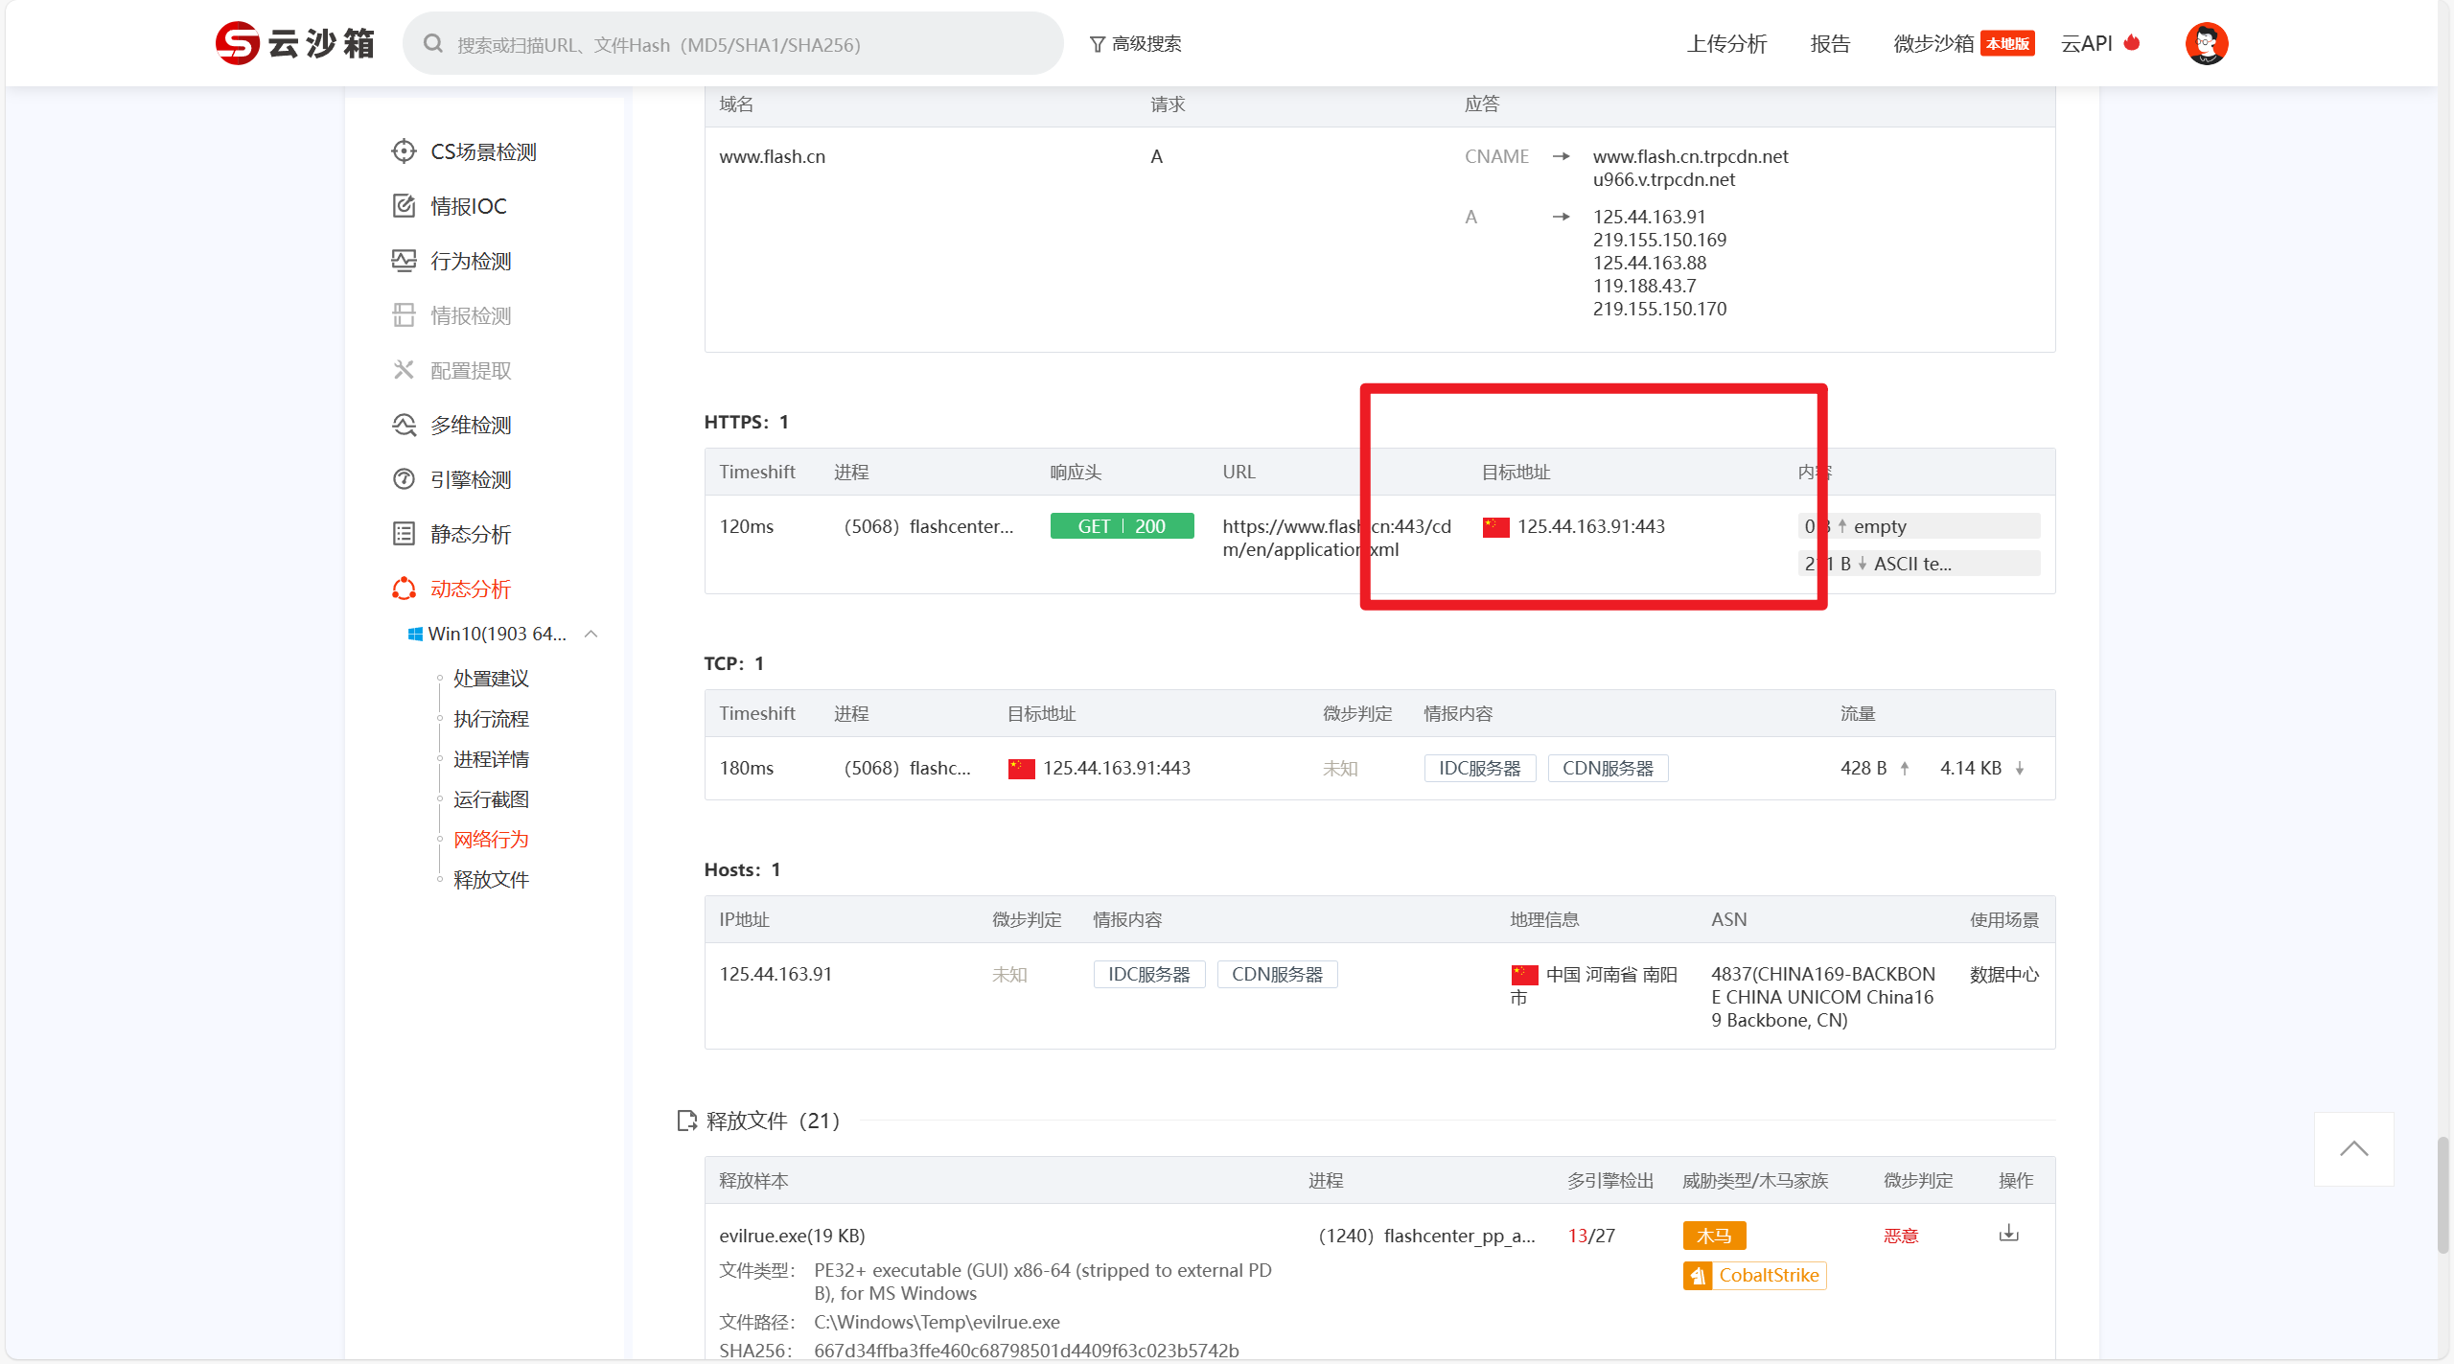Open the user avatar profile icon
The image size is (2454, 1364).
coord(2206,43)
